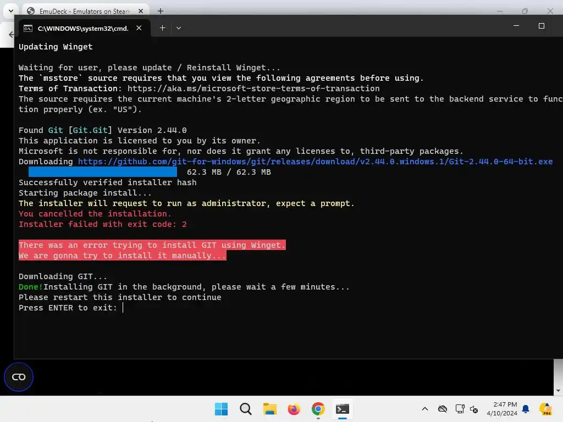Viewport: 563px width, 422px height.
Task: Click 'We are gonna try to install it manually' text
Action: coord(123,256)
